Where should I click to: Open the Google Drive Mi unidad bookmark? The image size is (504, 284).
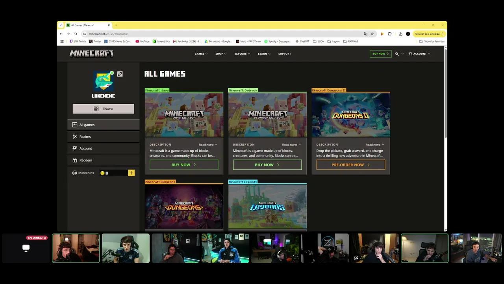tap(219, 41)
